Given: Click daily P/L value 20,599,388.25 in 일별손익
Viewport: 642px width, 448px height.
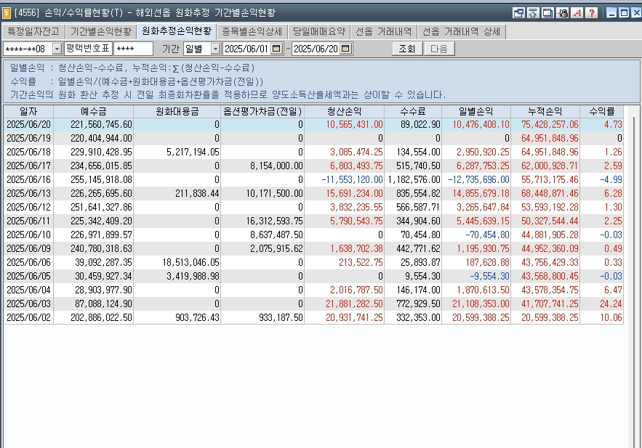Looking at the screenshot, I should (481, 317).
